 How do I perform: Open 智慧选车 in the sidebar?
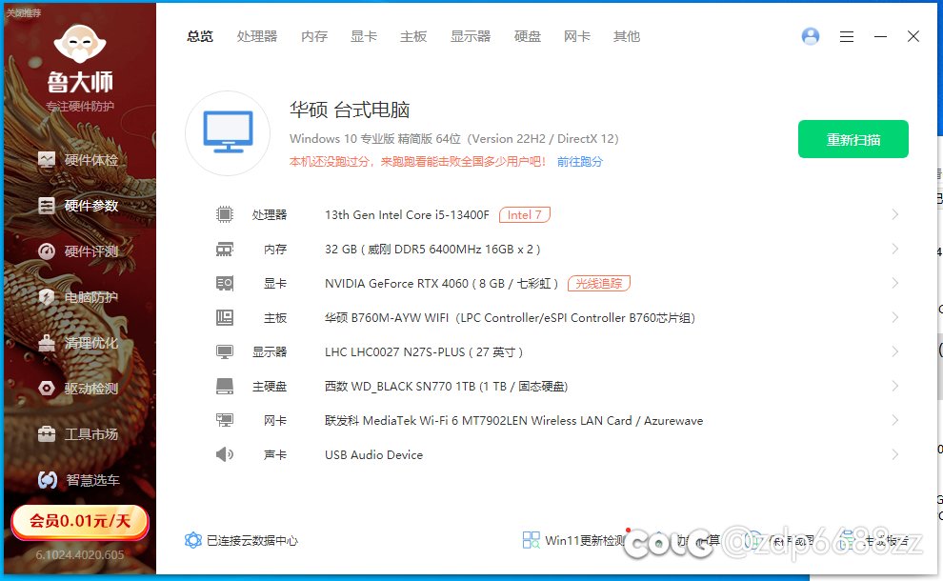(78, 480)
